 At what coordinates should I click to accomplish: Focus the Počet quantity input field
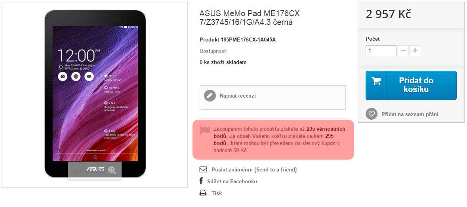coord(381,51)
